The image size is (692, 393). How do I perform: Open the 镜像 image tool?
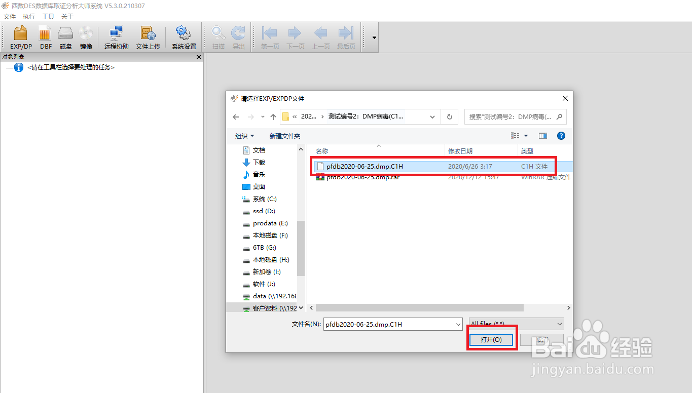click(86, 38)
